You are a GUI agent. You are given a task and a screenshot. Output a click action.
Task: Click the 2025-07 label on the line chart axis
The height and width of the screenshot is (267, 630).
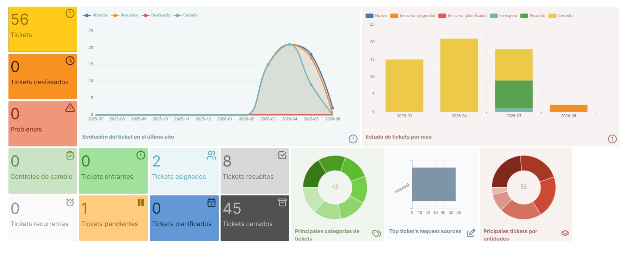coord(95,119)
